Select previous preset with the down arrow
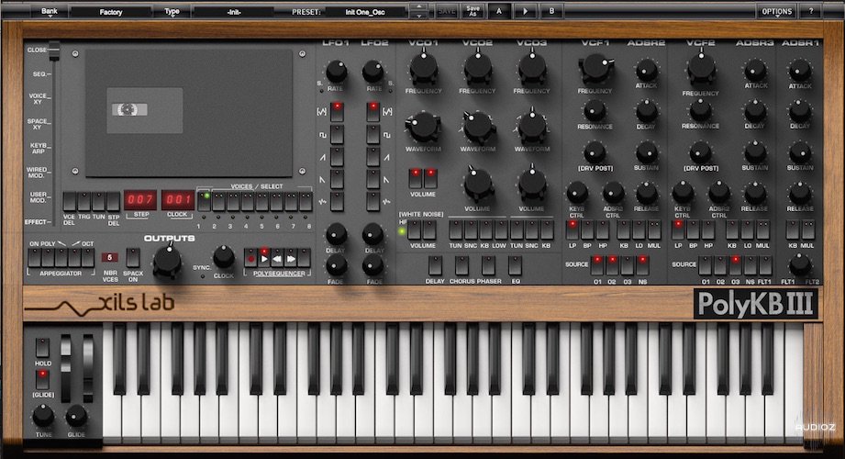Screen dimensions: 845x459 [418, 16]
